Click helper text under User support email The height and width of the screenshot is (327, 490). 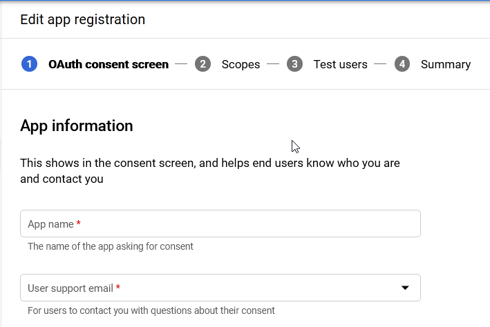[x=151, y=310]
